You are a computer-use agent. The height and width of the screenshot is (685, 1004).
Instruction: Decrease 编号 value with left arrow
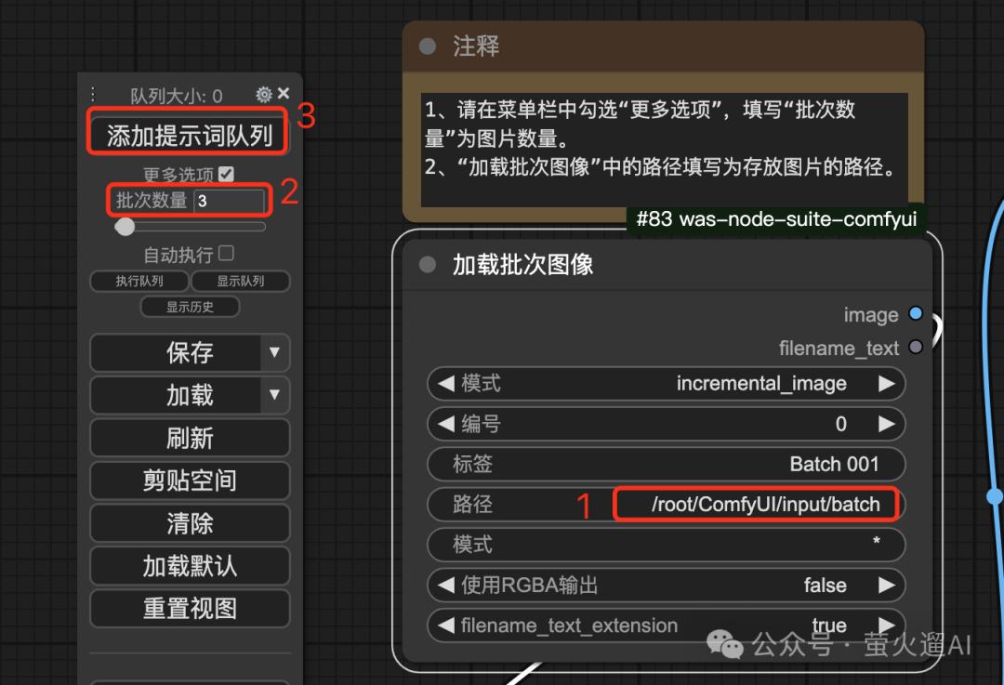tap(446, 424)
